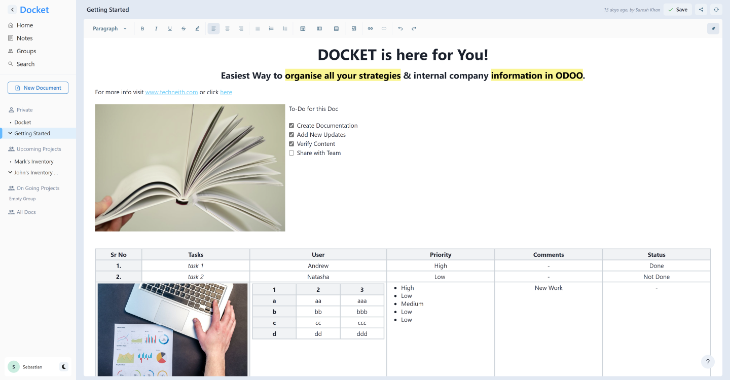This screenshot has width=730, height=380.
Task: Click the 'Medium' bullet item
Action: (x=412, y=304)
